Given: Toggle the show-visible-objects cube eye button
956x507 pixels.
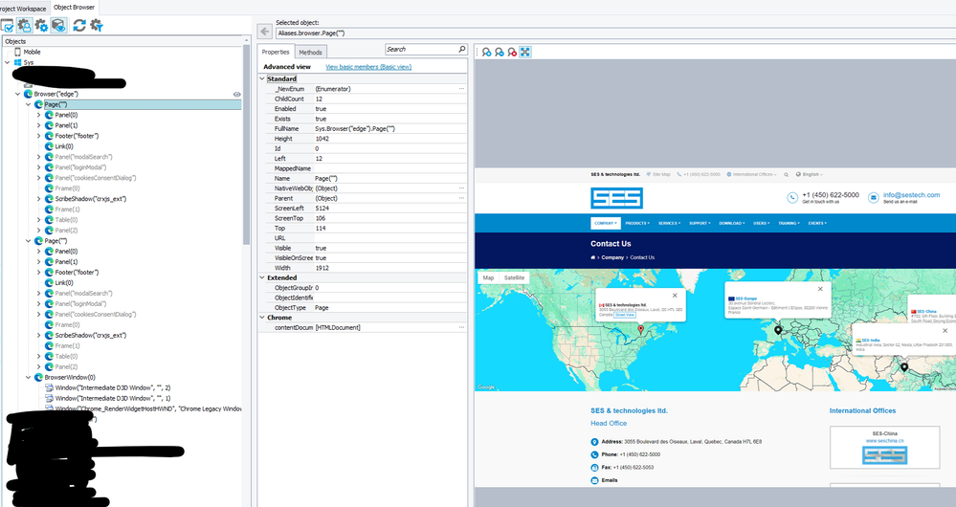Looking at the screenshot, I should (x=58, y=25).
